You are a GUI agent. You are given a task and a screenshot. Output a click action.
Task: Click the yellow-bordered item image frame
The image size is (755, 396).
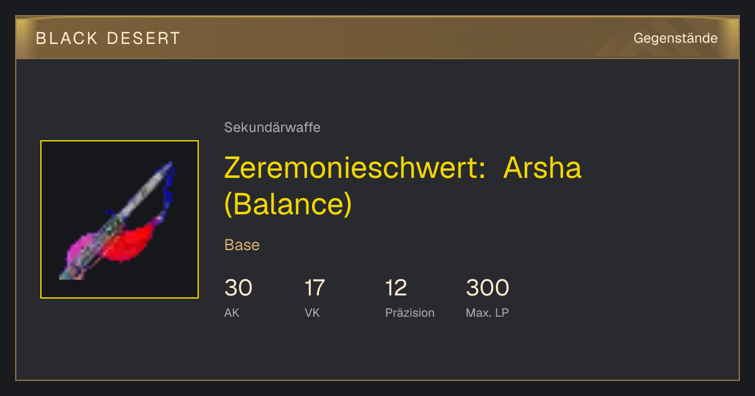click(120, 219)
